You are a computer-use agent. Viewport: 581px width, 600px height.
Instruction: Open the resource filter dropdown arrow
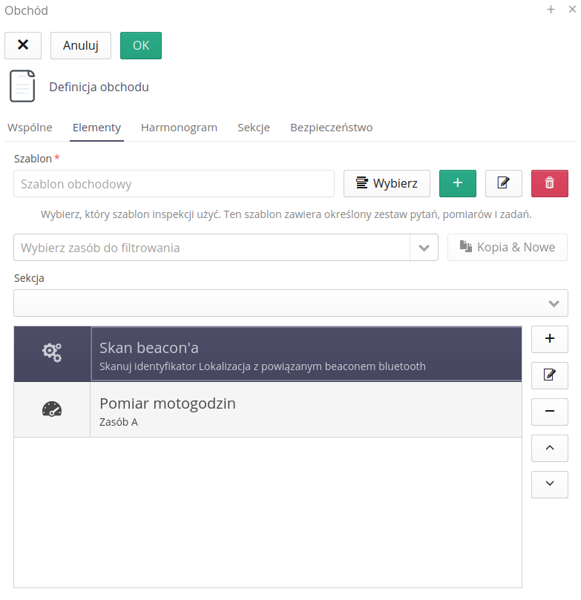click(424, 248)
